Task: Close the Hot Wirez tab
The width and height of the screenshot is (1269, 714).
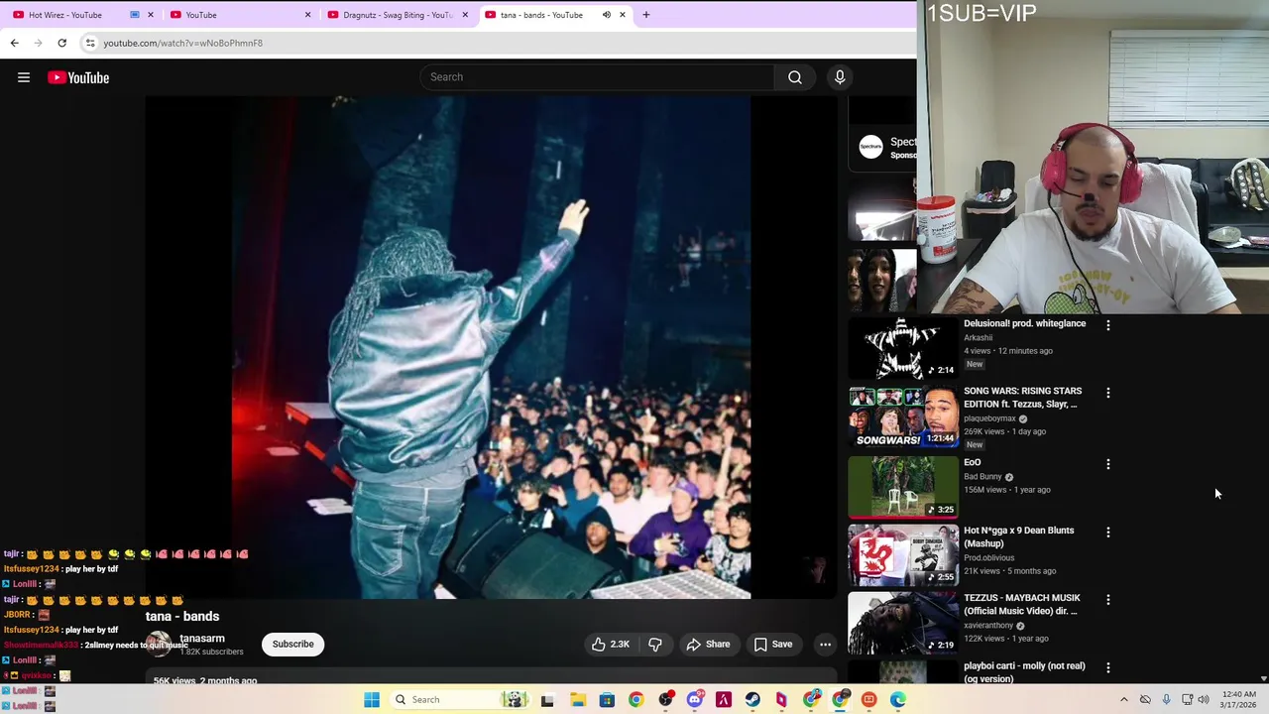Action: tap(151, 15)
